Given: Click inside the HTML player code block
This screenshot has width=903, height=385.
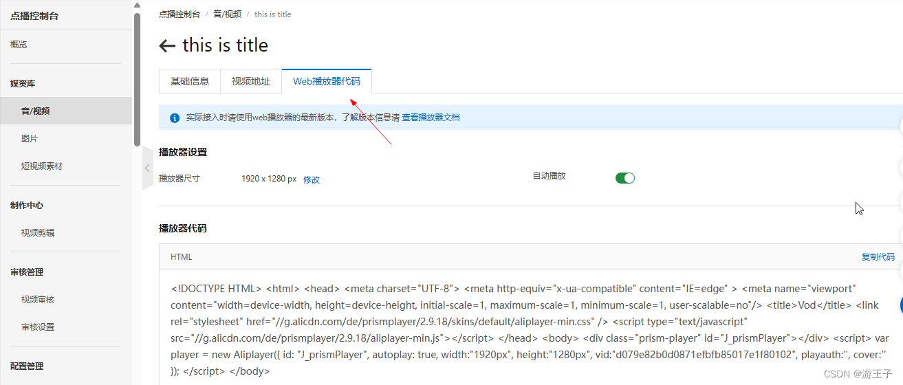Looking at the screenshot, I should 530,329.
